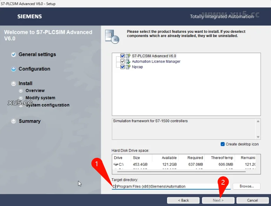Click the description box scroll-down arrow

(x=258, y=137)
